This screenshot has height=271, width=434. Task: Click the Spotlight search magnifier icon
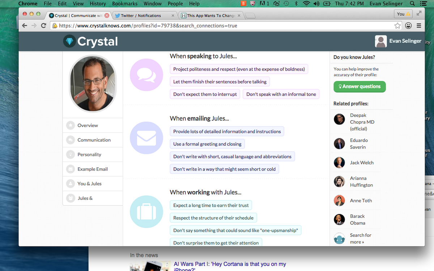[412, 4]
